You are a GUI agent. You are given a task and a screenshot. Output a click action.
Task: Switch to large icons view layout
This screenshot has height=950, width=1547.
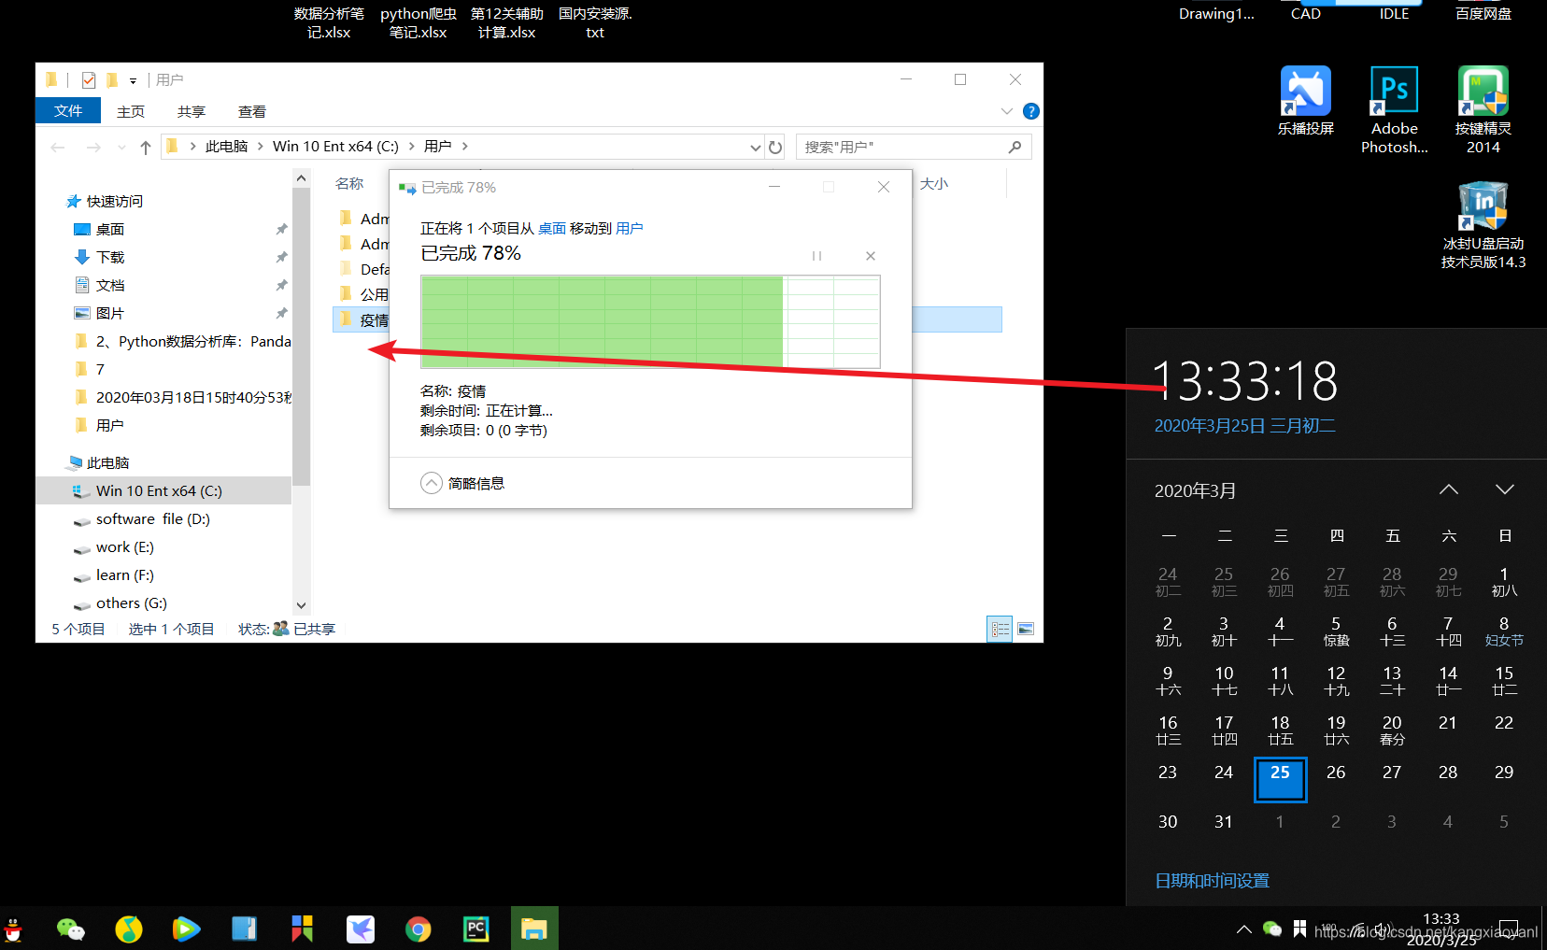pyautogui.click(x=1026, y=629)
